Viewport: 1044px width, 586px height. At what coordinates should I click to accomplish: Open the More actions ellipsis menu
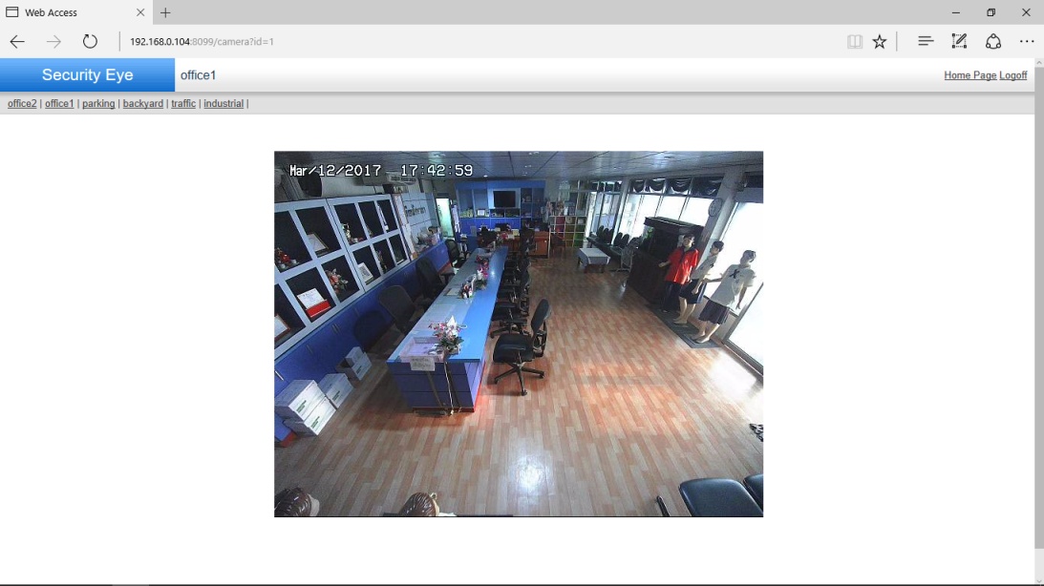point(1027,41)
